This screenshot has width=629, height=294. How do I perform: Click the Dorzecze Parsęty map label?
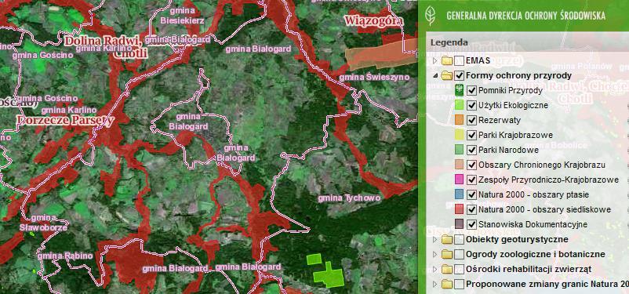[x=65, y=119]
